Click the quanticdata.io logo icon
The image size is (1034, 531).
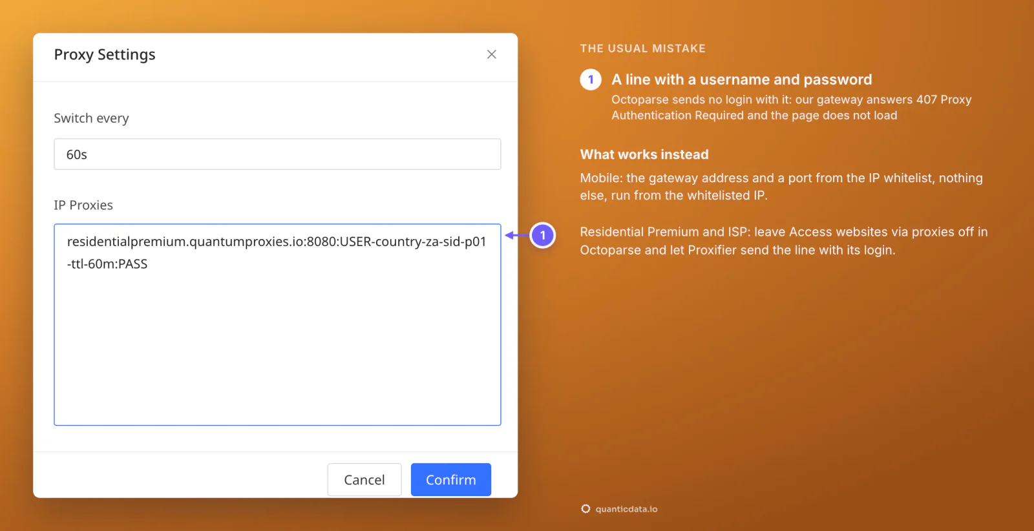click(x=586, y=509)
